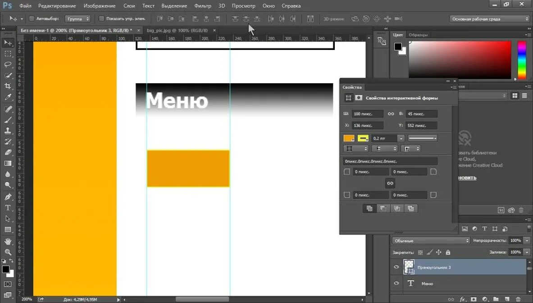The height and width of the screenshot is (303, 533).
Task: Enable the Автовыбор checkbox
Action: pos(32,18)
